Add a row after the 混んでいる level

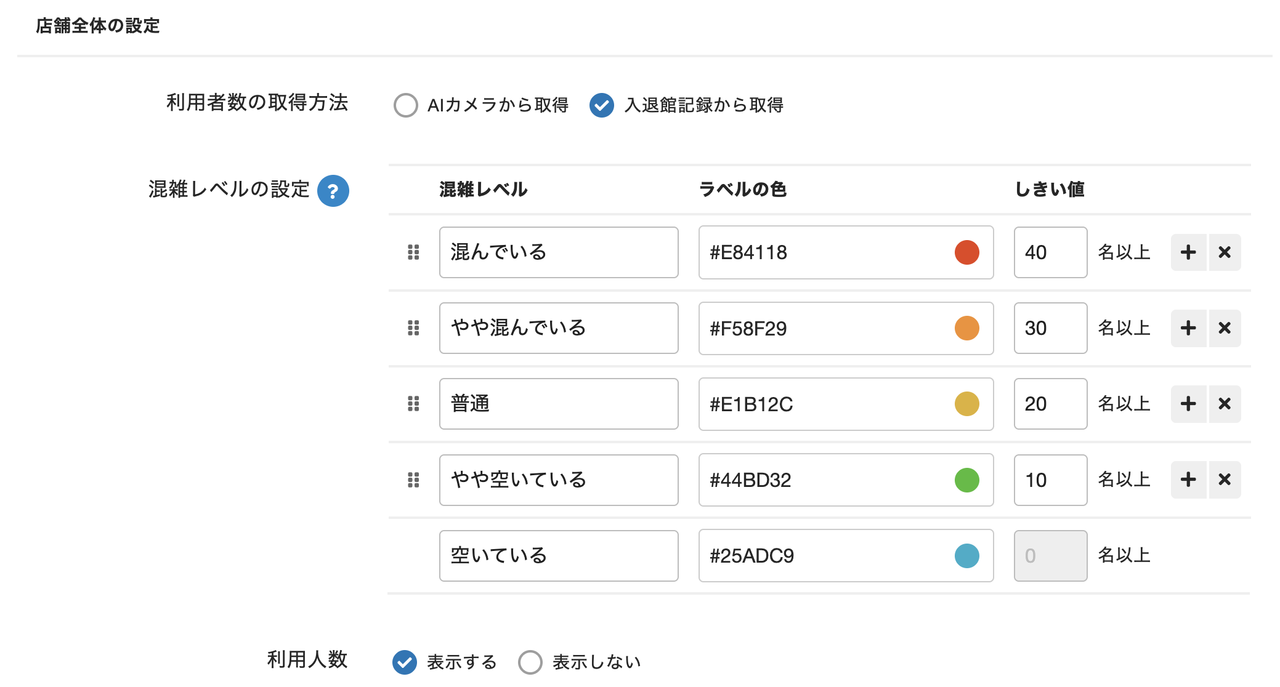pyautogui.click(x=1188, y=252)
